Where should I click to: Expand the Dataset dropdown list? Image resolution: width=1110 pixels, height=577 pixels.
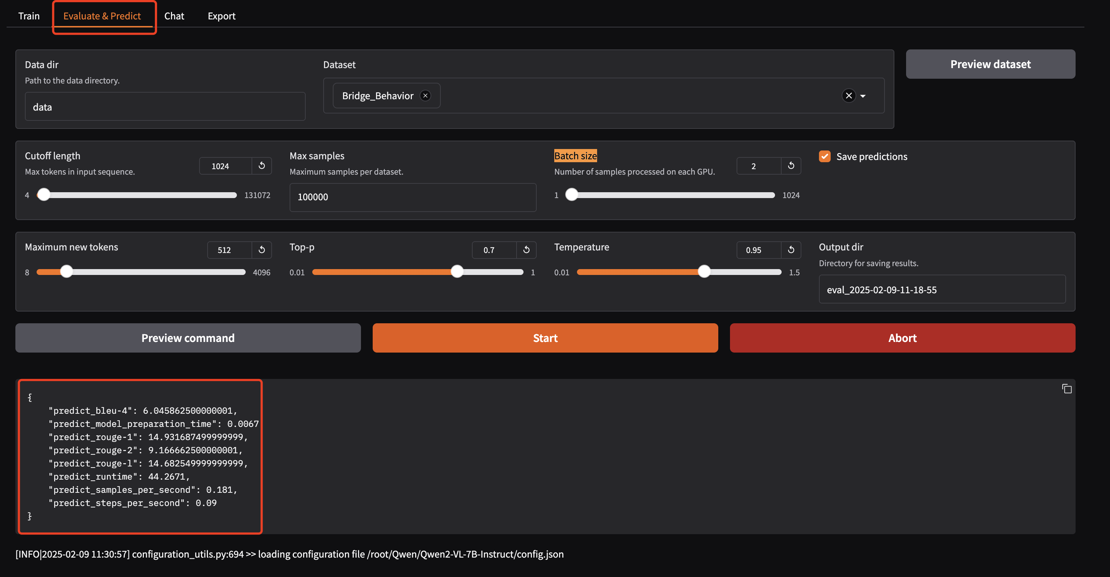click(x=863, y=96)
